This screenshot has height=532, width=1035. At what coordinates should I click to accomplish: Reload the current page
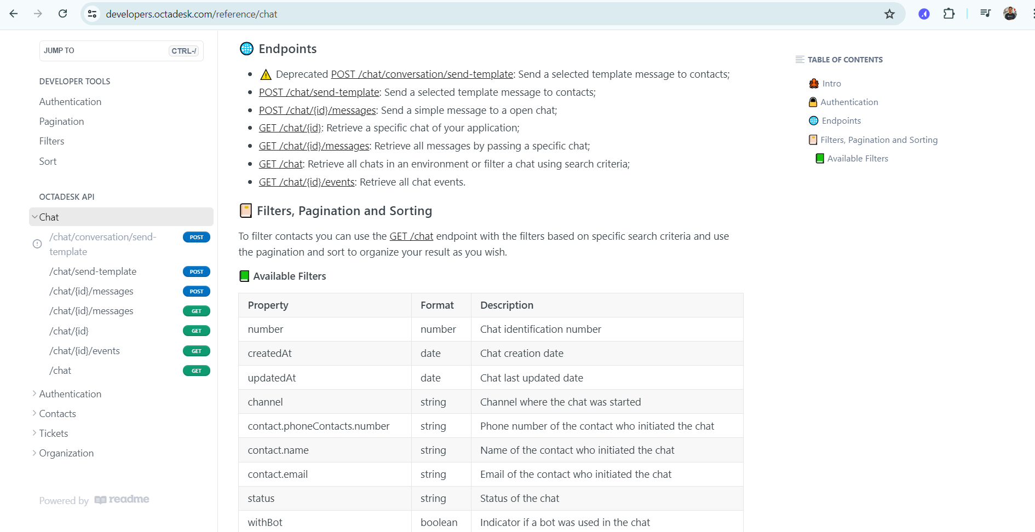[63, 14]
